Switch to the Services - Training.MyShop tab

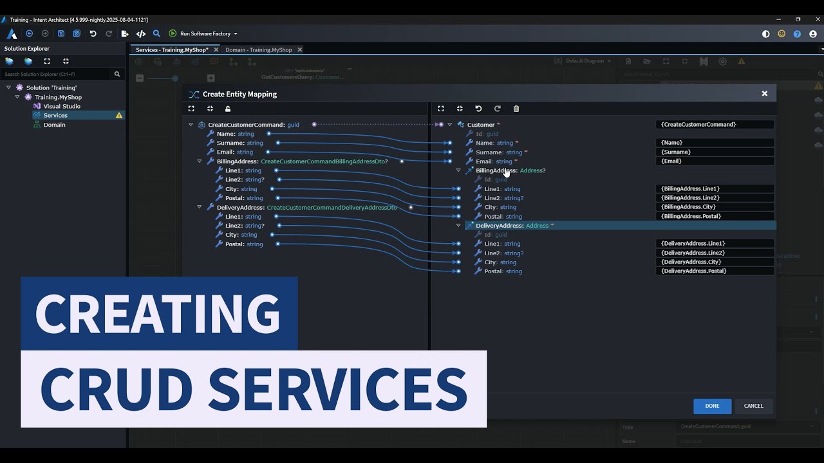[x=172, y=50]
